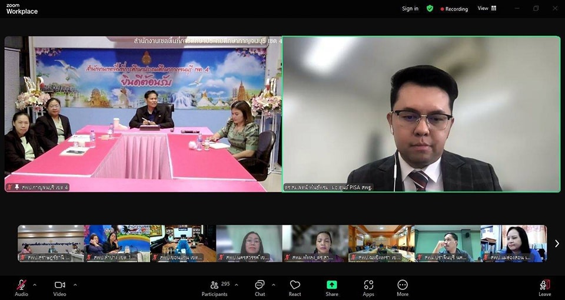Select the สพป.สุราษฎร์ธานี participant thumbnail

pyautogui.click(x=51, y=243)
